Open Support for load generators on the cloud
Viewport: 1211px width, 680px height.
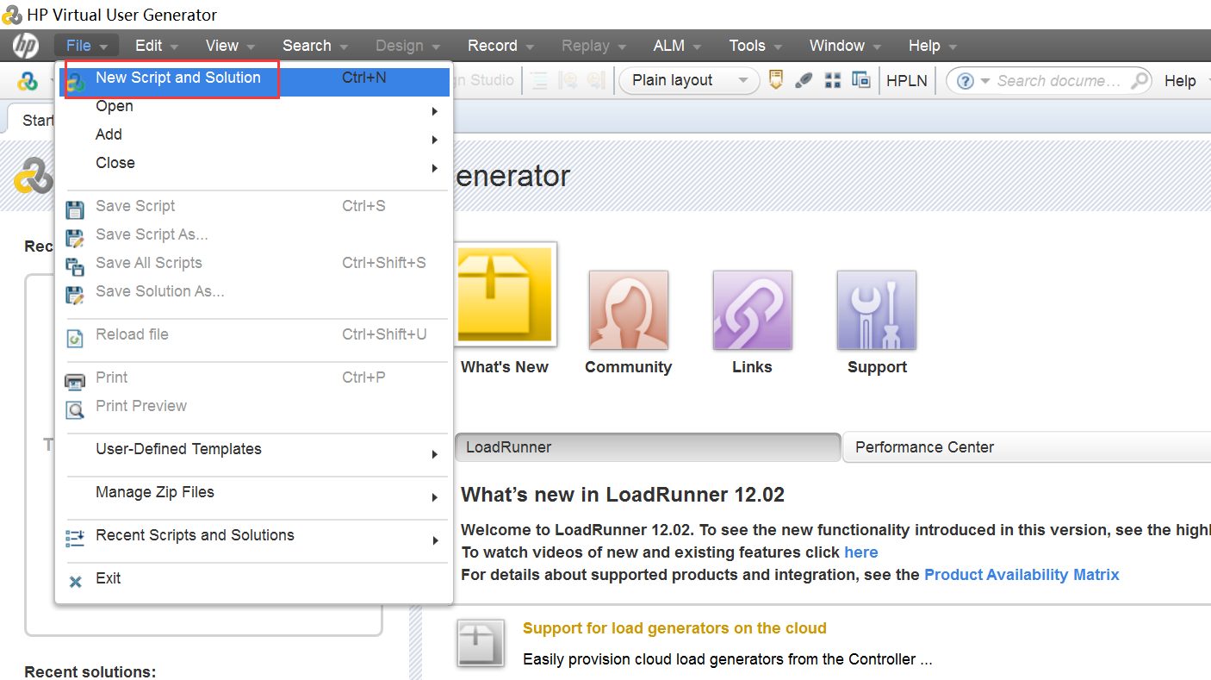[x=674, y=628]
